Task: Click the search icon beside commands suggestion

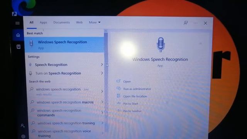Action: pyautogui.click(x=32, y=110)
